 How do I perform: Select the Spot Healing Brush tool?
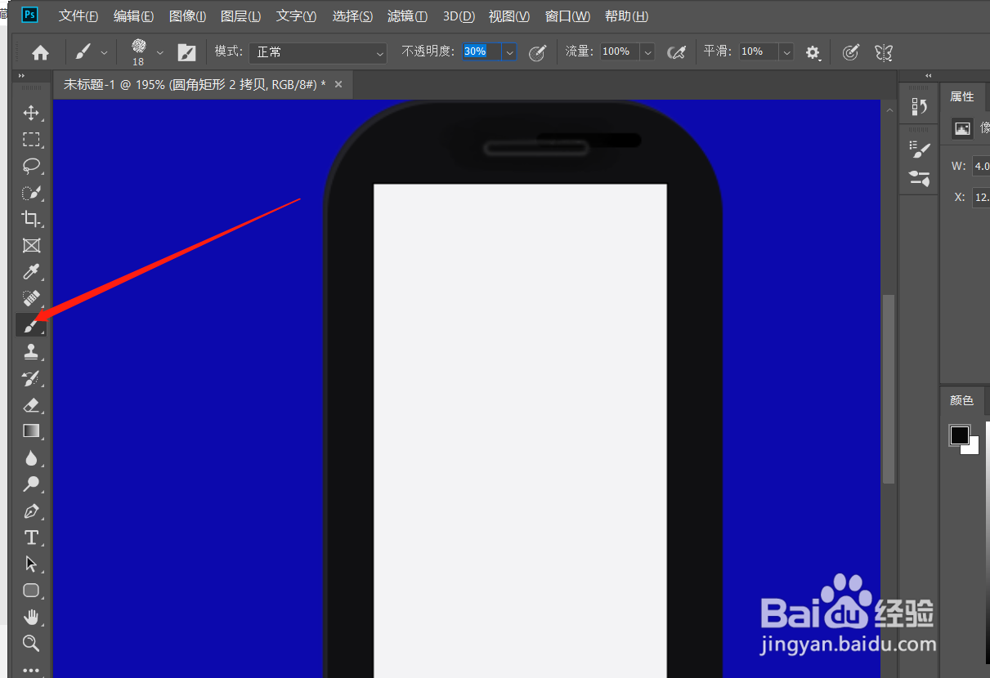pyautogui.click(x=31, y=298)
